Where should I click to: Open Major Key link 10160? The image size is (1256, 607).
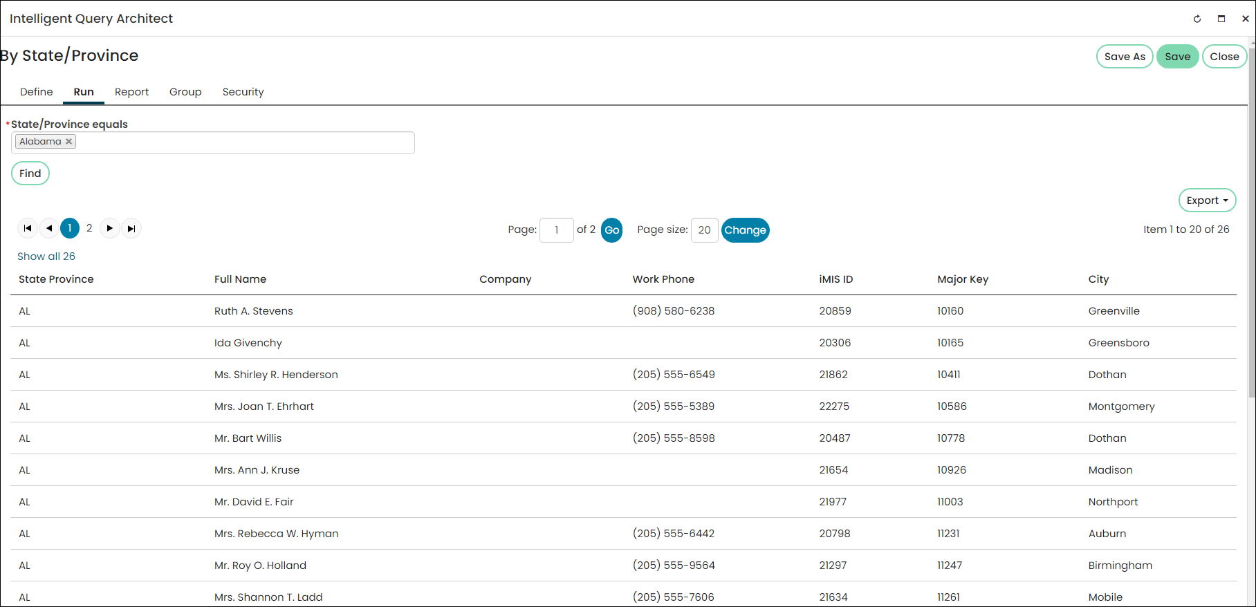click(950, 311)
